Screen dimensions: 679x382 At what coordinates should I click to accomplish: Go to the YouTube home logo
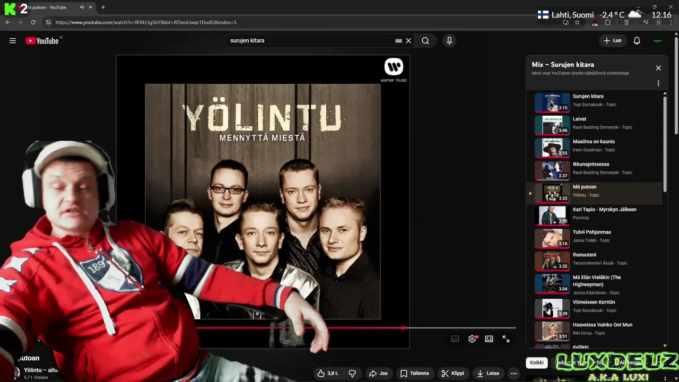[x=42, y=41]
